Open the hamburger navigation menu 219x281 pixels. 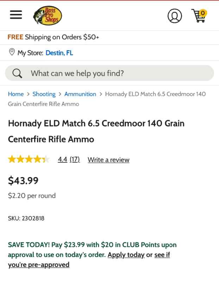pyautogui.click(x=16, y=15)
